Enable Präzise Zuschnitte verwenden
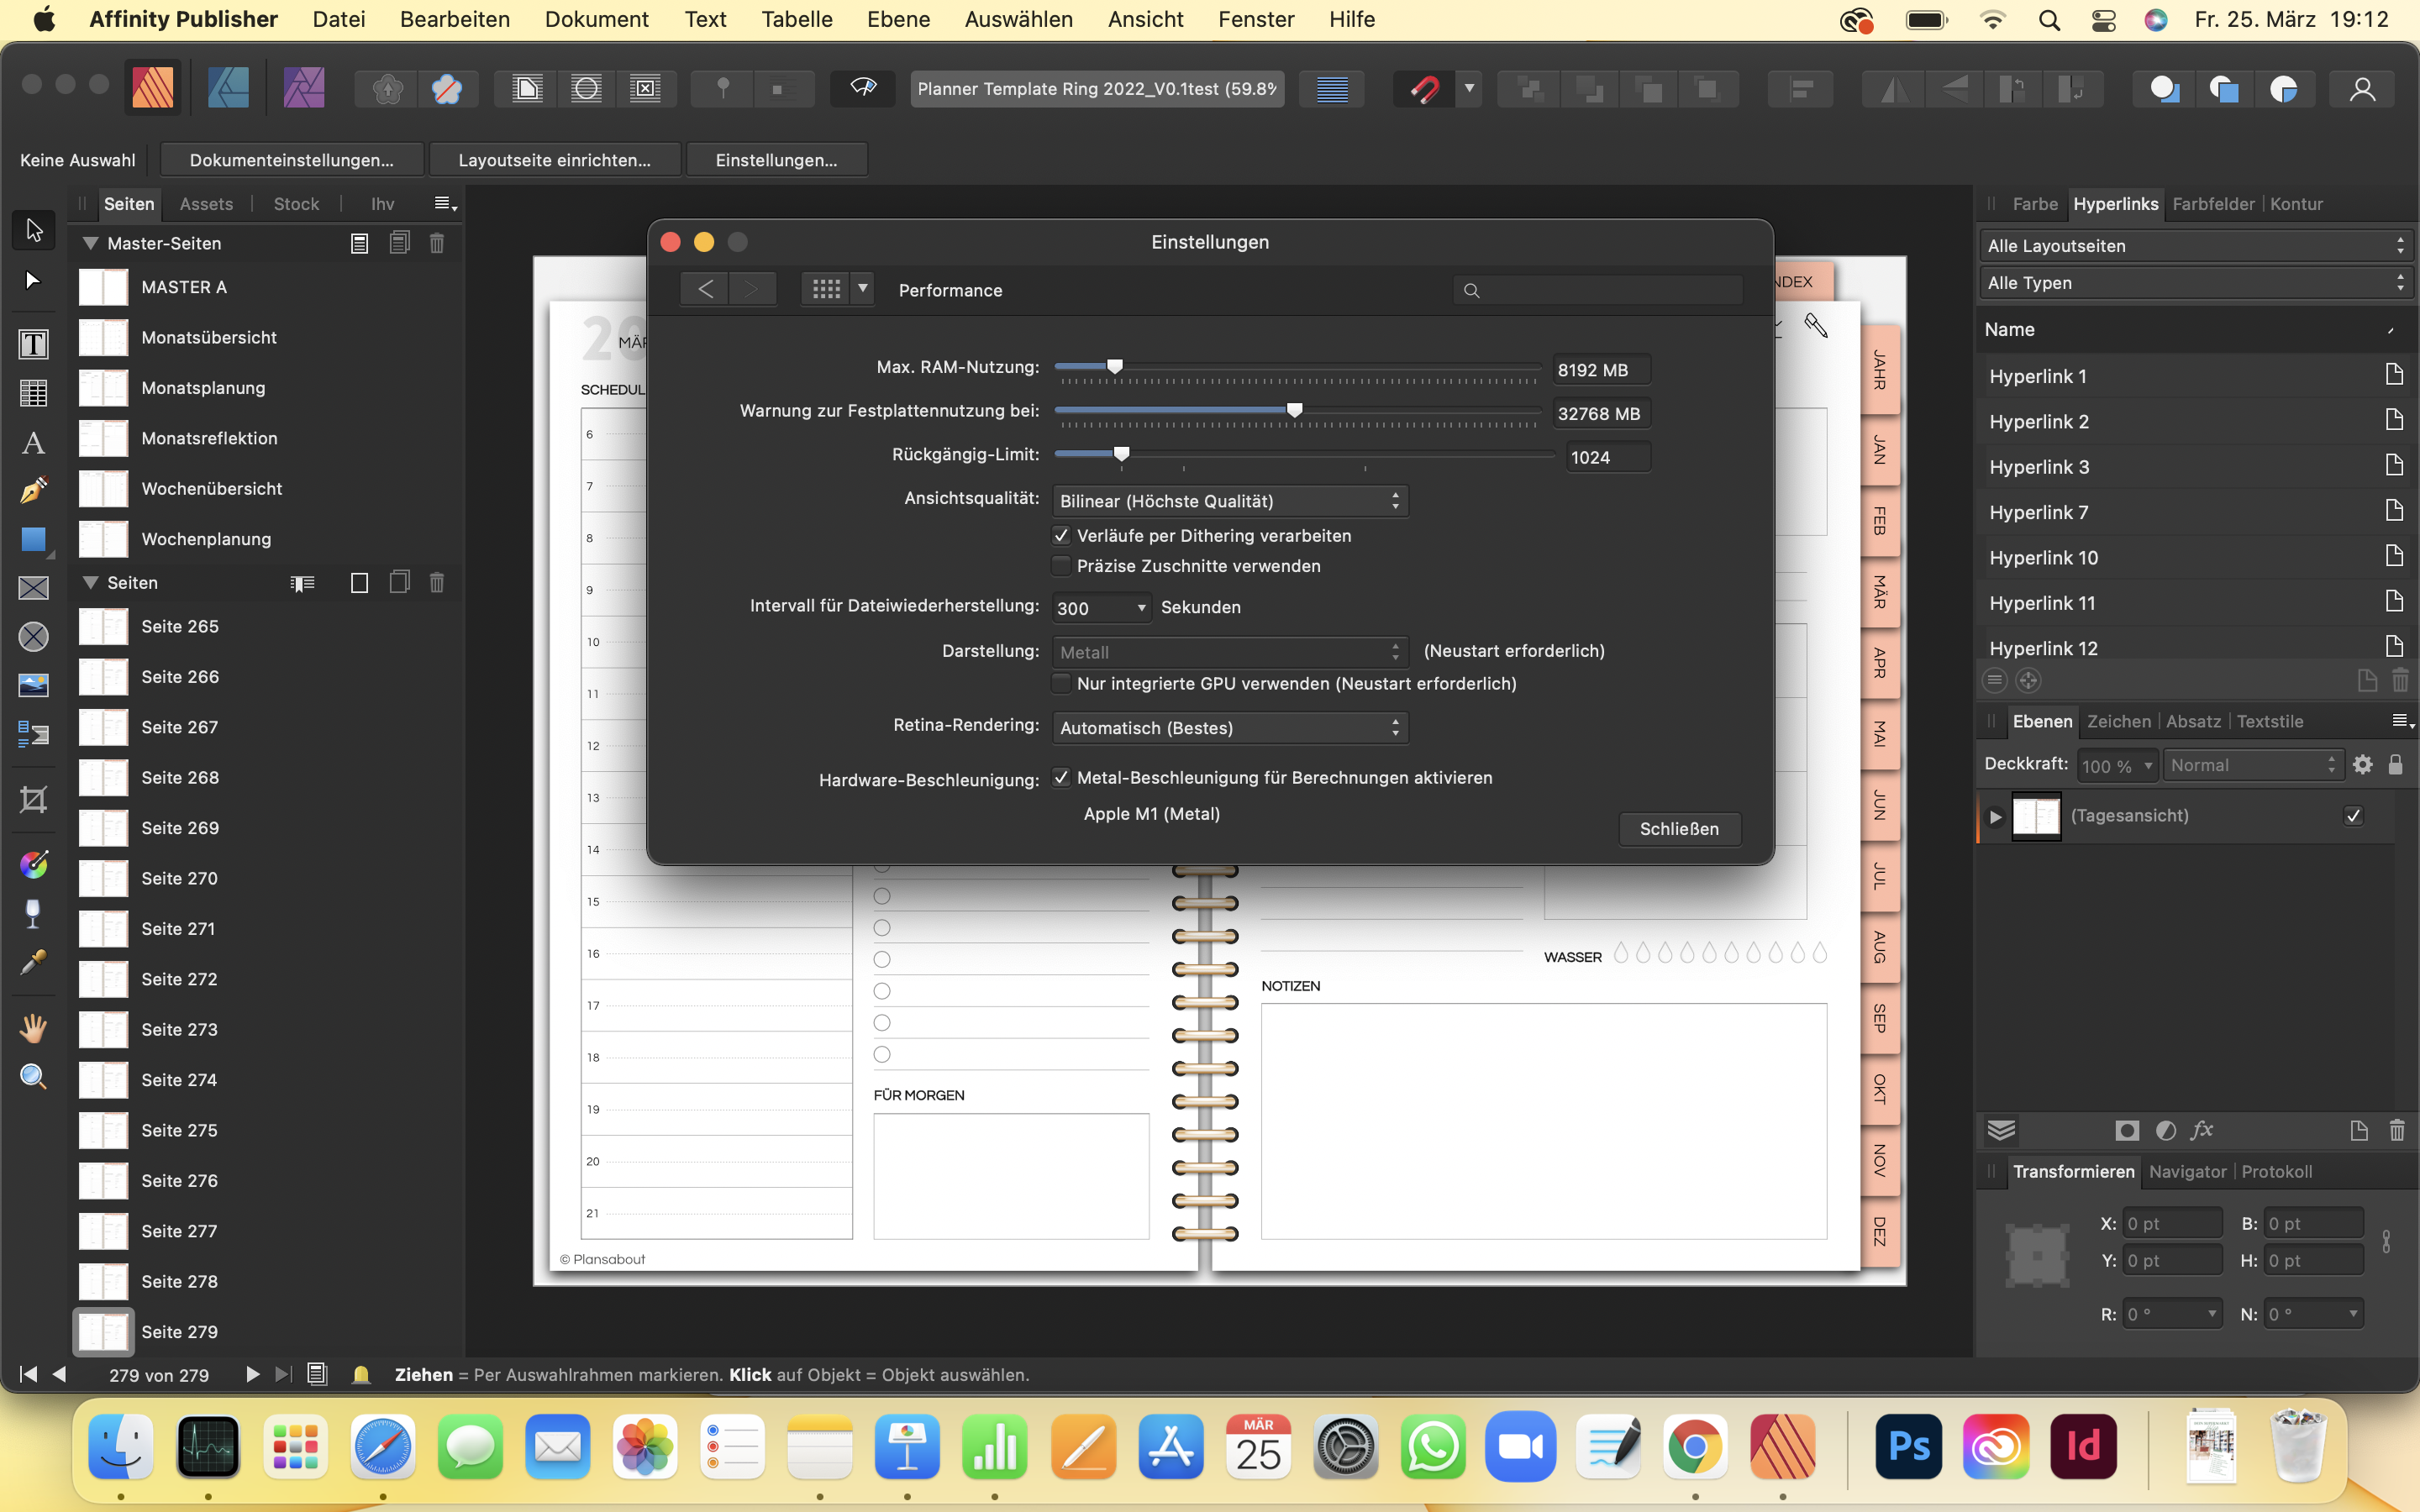Image resolution: width=2420 pixels, height=1512 pixels. [1061, 566]
